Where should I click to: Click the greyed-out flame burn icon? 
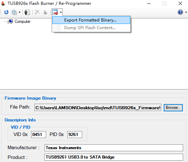tap(45, 12)
